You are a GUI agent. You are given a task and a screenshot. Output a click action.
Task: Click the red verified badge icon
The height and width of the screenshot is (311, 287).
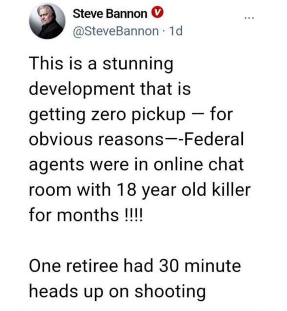pyautogui.click(x=155, y=15)
